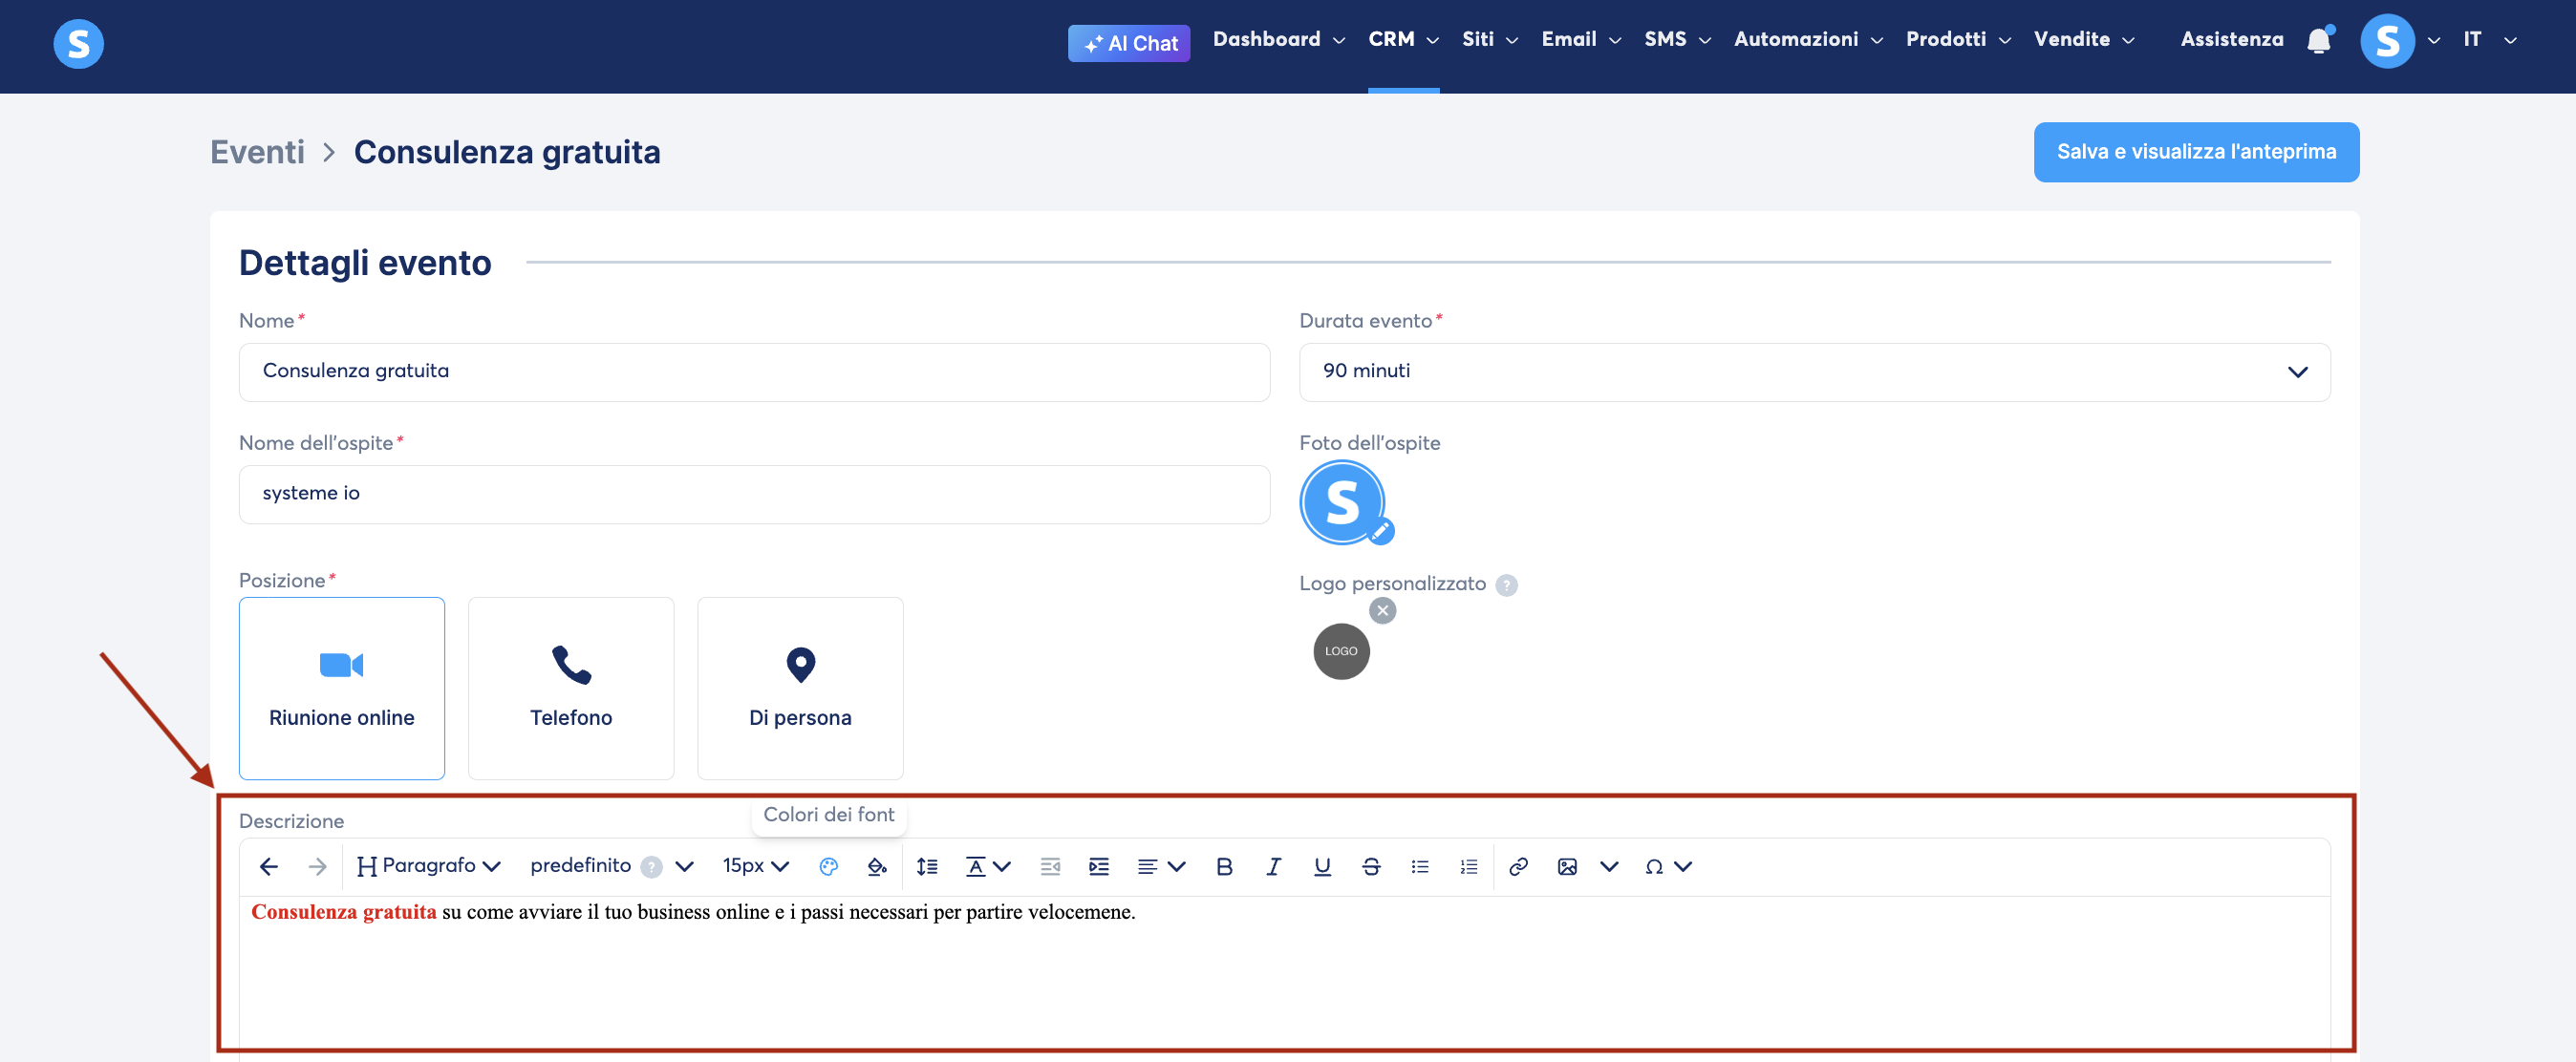Click the custom LOGO thumbnail

click(x=1341, y=651)
